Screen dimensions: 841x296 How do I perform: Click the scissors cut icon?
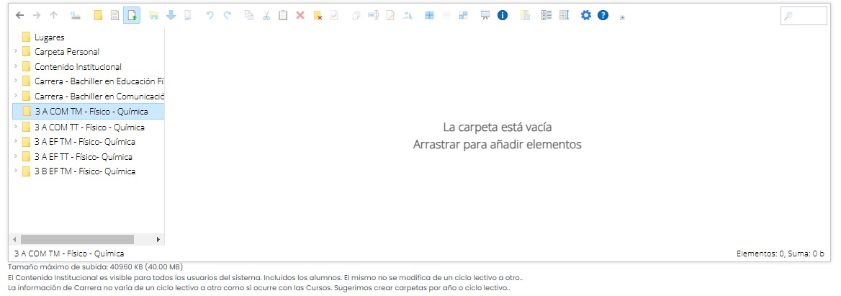coord(266,16)
